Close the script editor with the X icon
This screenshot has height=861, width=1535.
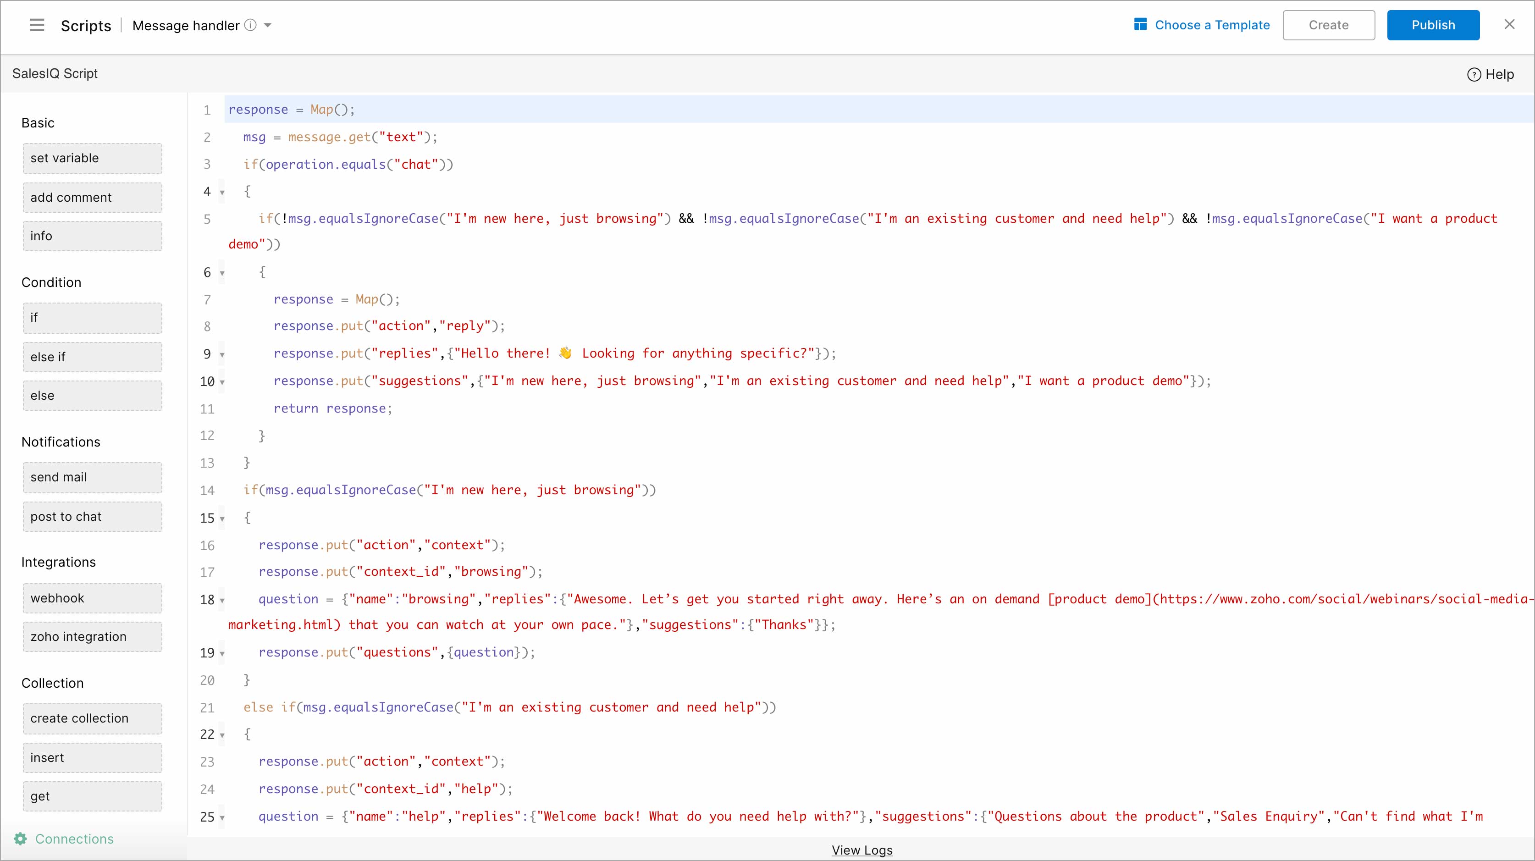click(1509, 24)
